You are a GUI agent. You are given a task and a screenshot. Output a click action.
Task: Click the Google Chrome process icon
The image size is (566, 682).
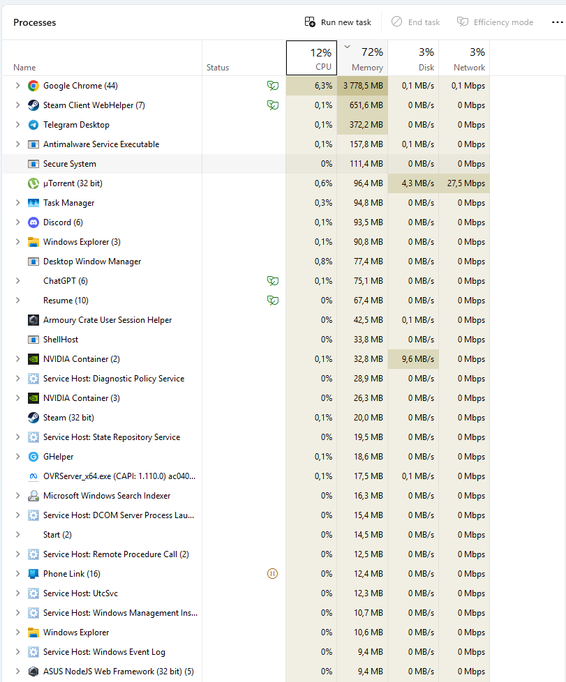(33, 86)
